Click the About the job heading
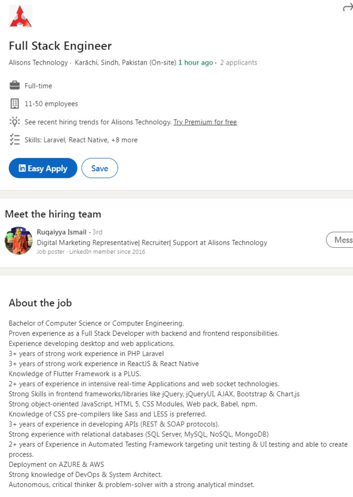 (40, 303)
